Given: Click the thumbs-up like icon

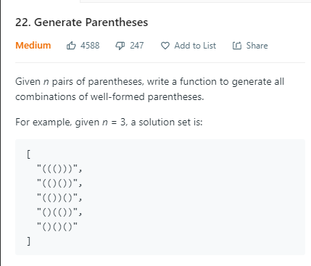Looking at the screenshot, I should click(71, 46).
